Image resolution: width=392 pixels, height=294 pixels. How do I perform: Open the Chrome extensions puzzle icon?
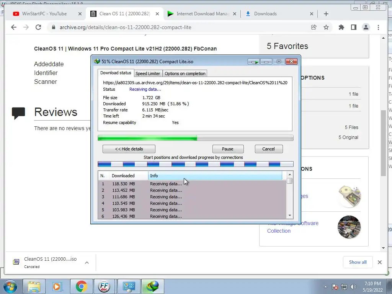(341, 27)
